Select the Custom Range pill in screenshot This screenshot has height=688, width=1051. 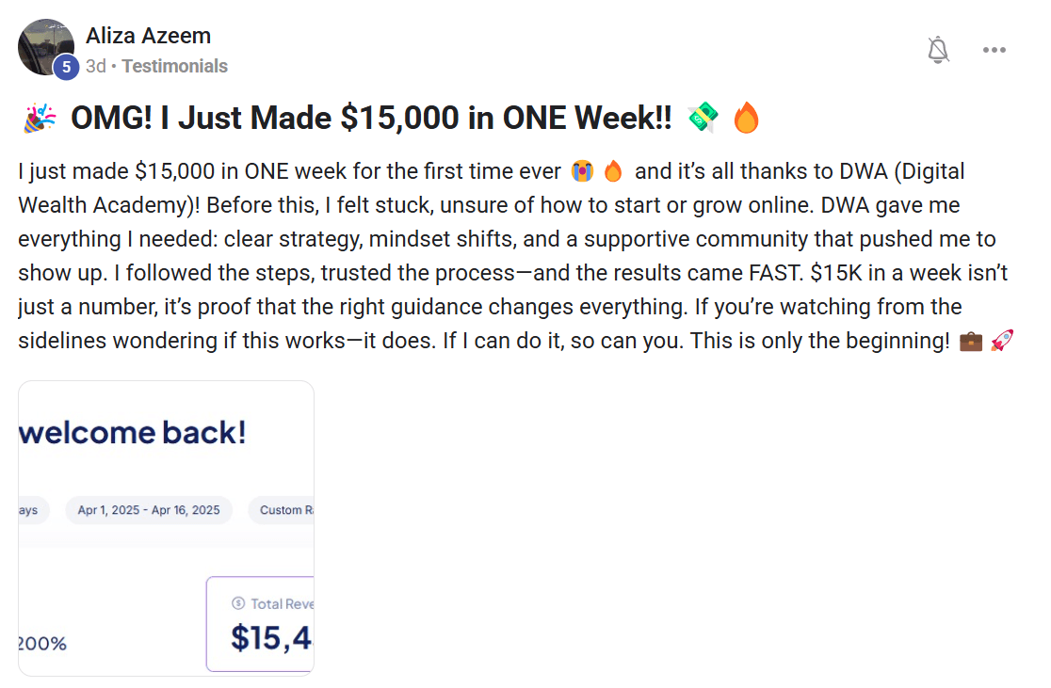tap(283, 510)
